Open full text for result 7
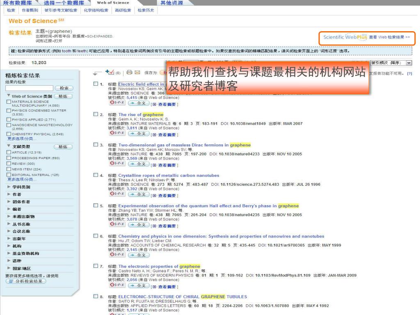This screenshot has width=420, height=315. click(139, 285)
